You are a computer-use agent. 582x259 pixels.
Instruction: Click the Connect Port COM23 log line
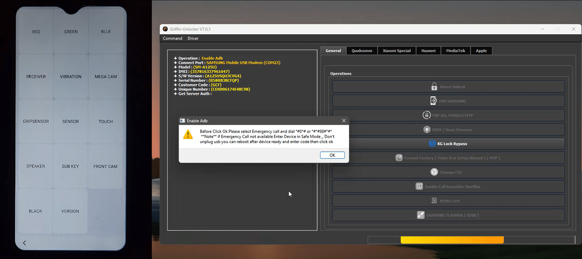click(227, 63)
